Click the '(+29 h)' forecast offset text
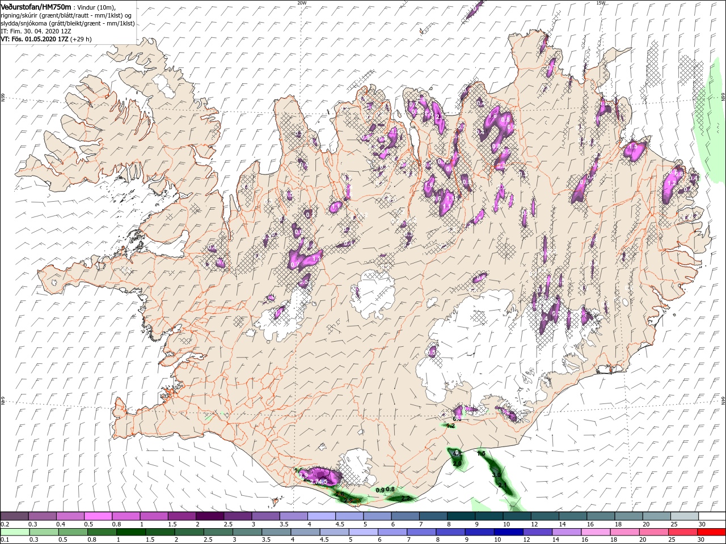Image resolution: width=726 pixels, height=544 pixels. (x=81, y=39)
